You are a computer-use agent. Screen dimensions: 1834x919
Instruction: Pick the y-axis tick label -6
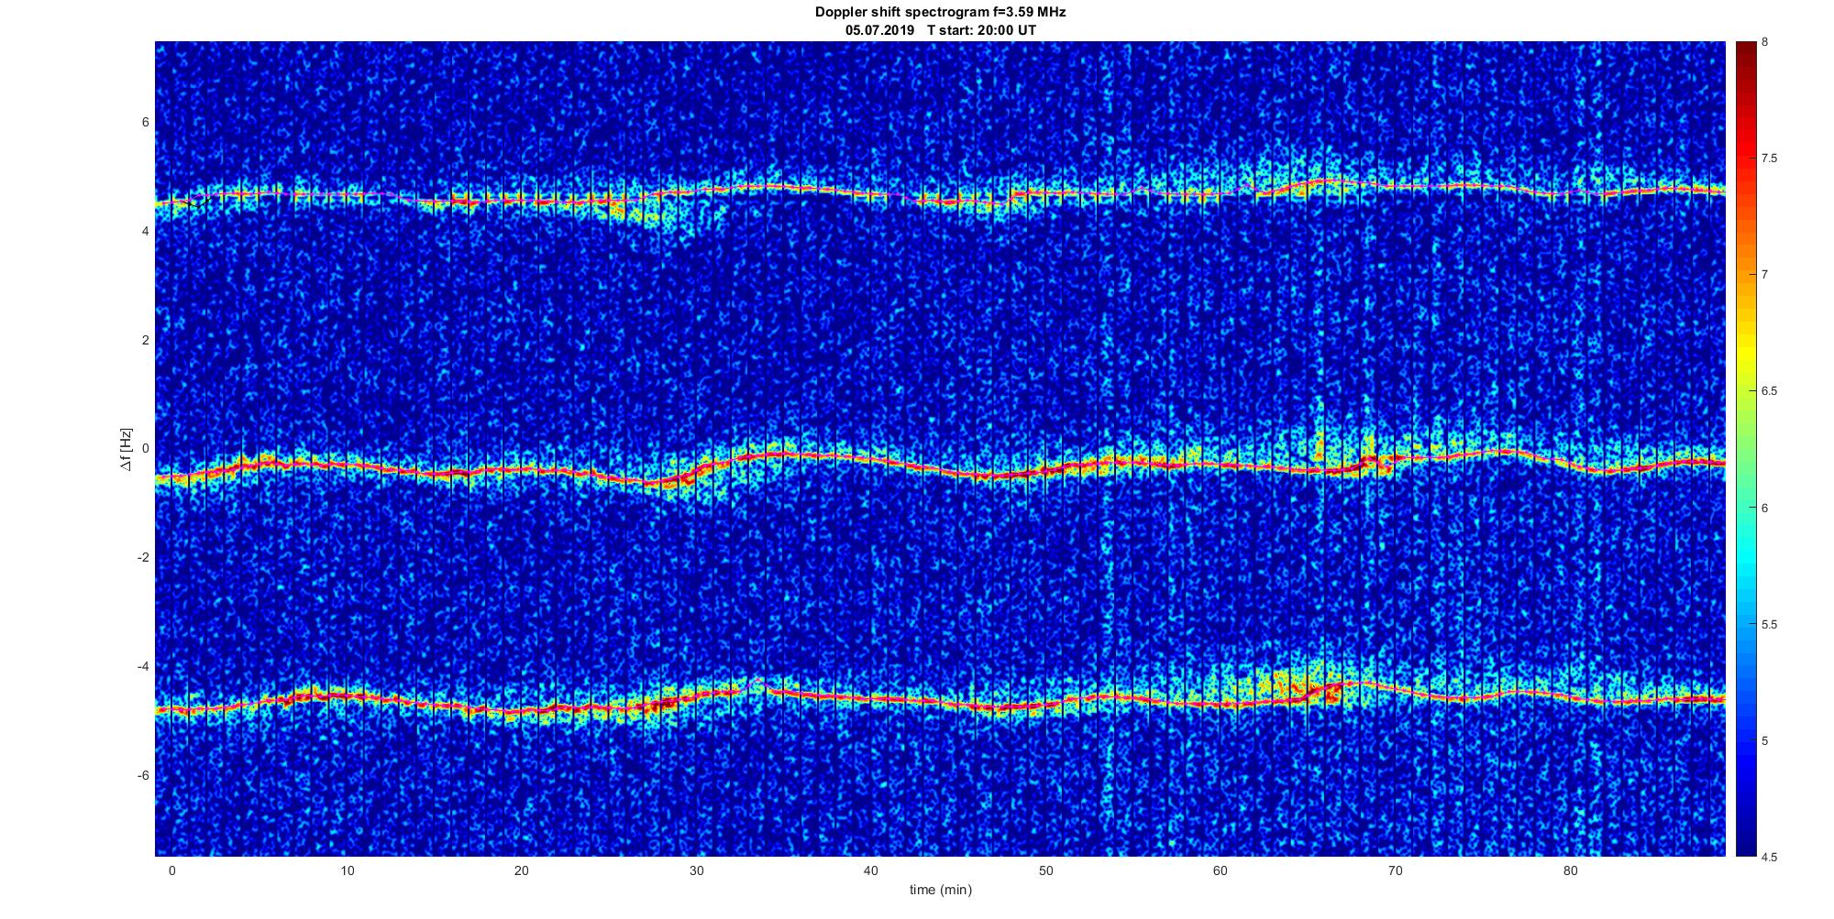click(x=144, y=775)
